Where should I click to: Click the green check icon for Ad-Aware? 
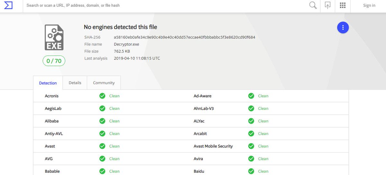[251, 96]
